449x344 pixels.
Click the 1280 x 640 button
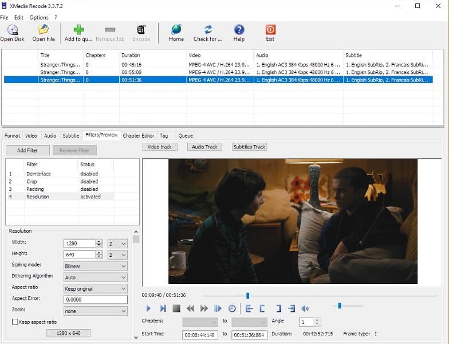[69, 333]
